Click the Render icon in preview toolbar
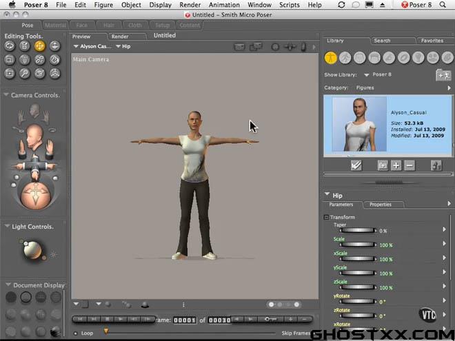 coord(239,47)
